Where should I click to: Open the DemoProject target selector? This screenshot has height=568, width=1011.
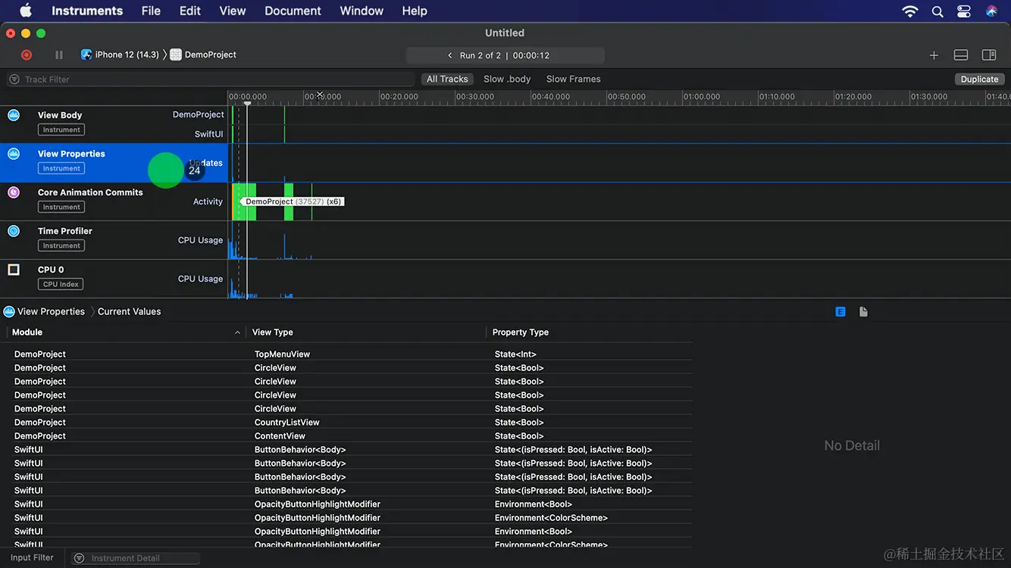(204, 55)
